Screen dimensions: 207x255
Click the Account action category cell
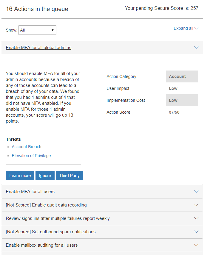182,76
